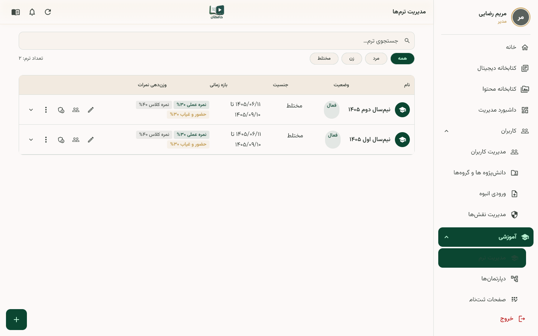Open مدیریت کاربران sidebar item
Image resolution: width=538 pixels, height=336 pixels.
(482, 152)
